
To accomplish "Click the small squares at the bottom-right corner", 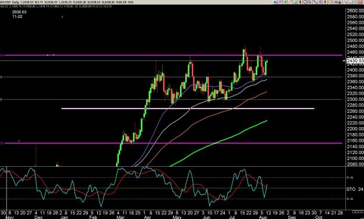I will tap(358, 211).
